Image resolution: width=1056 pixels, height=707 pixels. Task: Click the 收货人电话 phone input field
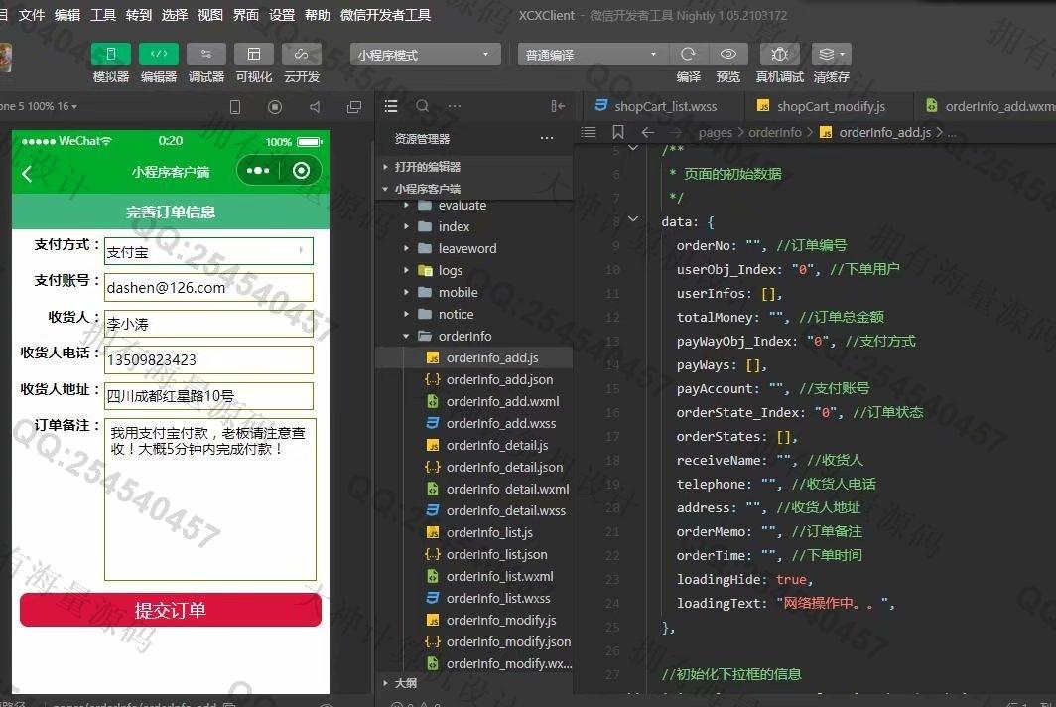tap(208, 359)
